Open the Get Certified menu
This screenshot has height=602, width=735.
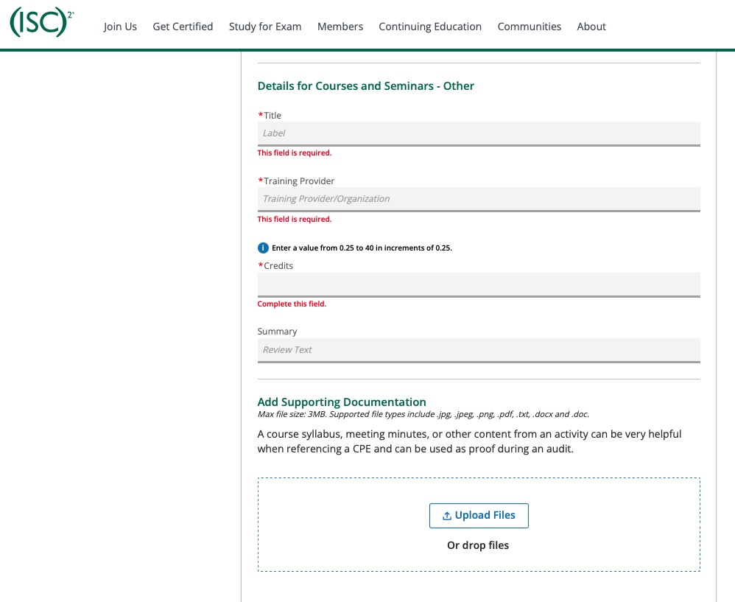(183, 27)
